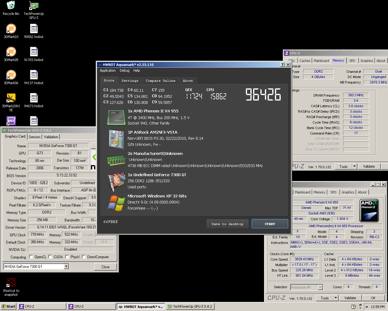The height and width of the screenshot is (311, 388).
Task: Click the GPU Name field in GPU-Z
Action: [x=58, y=146]
